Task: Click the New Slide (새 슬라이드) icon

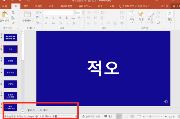Action: click(27, 14)
